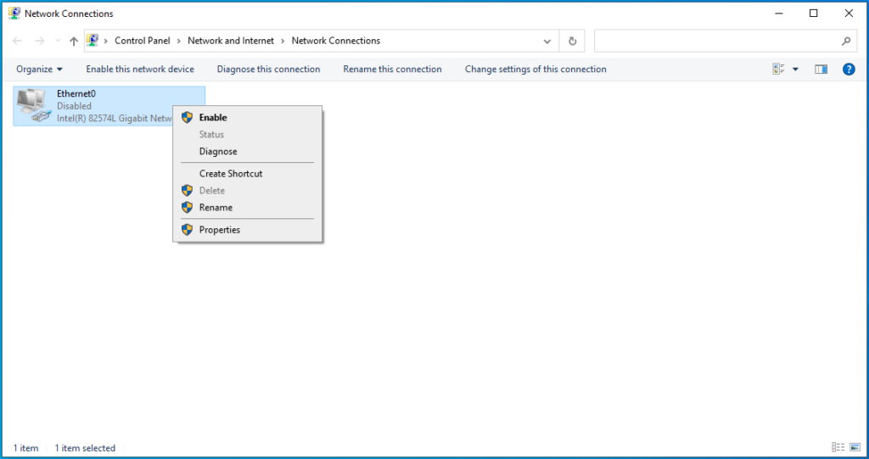Choose Rename in the context menu
The image size is (869, 459).
coord(247,207)
